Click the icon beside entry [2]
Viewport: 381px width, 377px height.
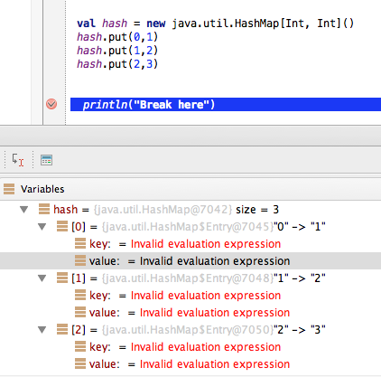tap(62, 329)
